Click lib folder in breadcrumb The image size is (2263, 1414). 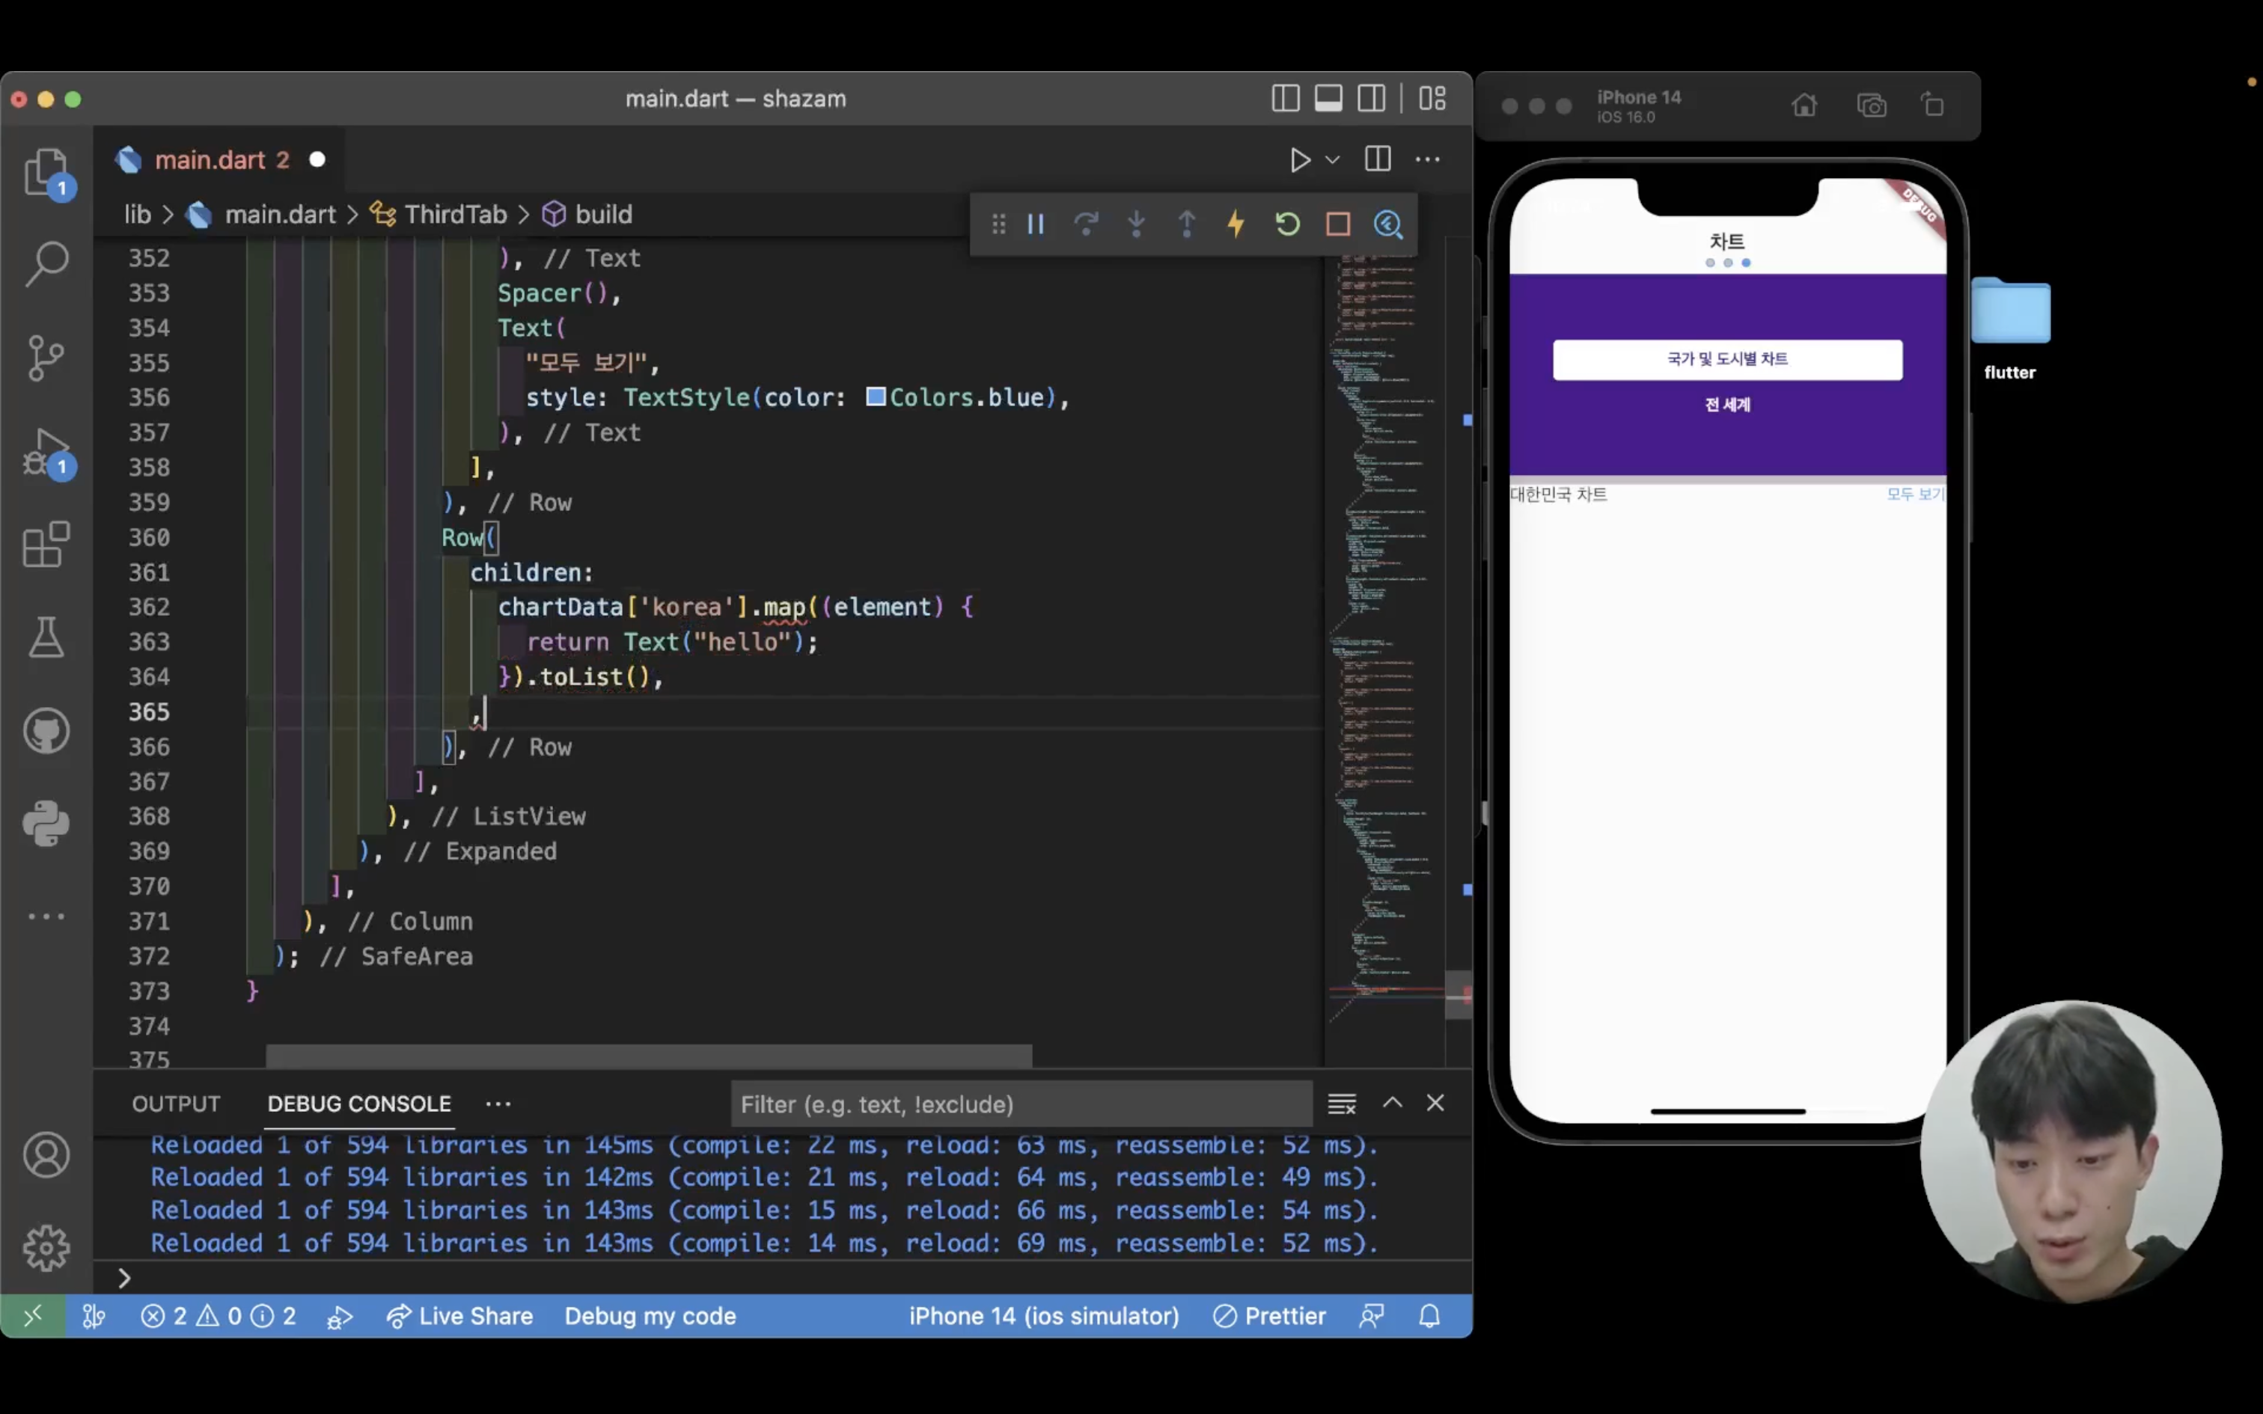tap(138, 215)
